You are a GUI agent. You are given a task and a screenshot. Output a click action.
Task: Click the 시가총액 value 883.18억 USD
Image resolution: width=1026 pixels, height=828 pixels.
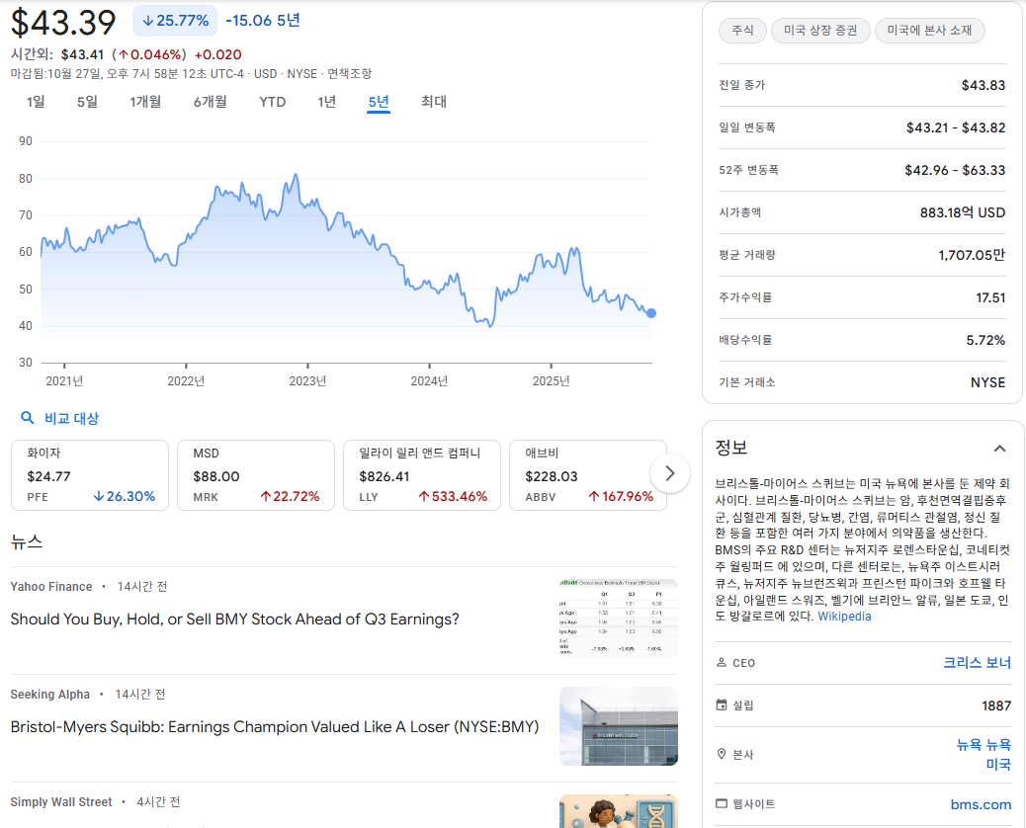tap(963, 212)
